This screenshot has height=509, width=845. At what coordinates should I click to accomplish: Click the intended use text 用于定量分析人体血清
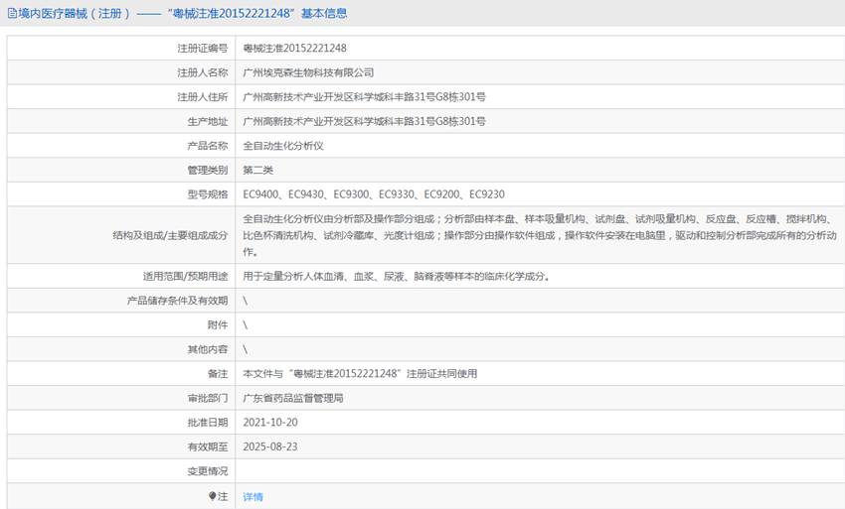(x=396, y=276)
